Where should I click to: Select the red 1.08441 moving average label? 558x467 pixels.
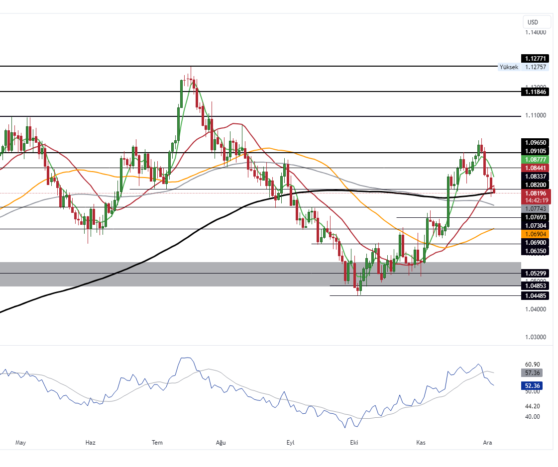coord(536,168)
